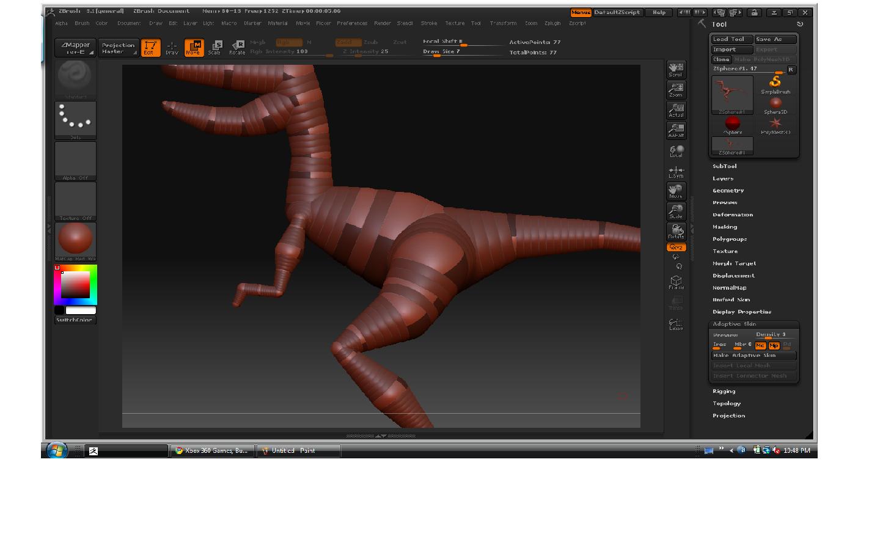Open the Render menu
The image size is (880, 550).
pos(382,23)
